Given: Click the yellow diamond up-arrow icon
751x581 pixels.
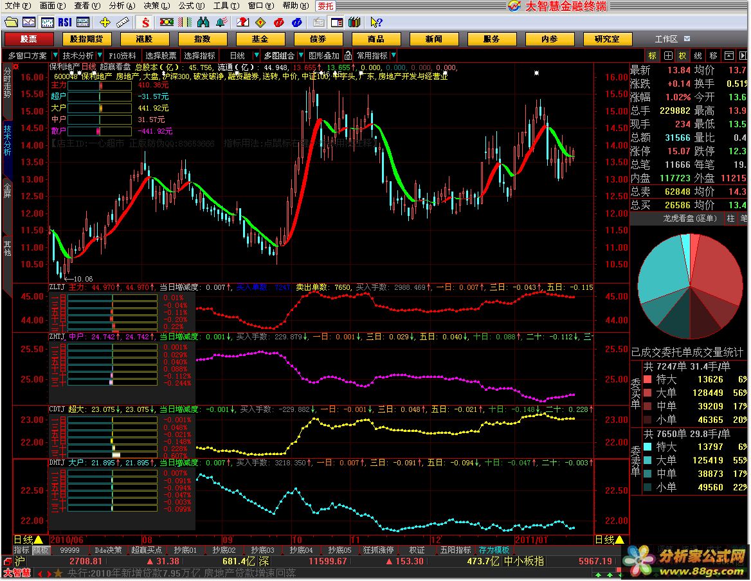Looking at the screenshot, I should pyautogui.click(x=260, y=22).
